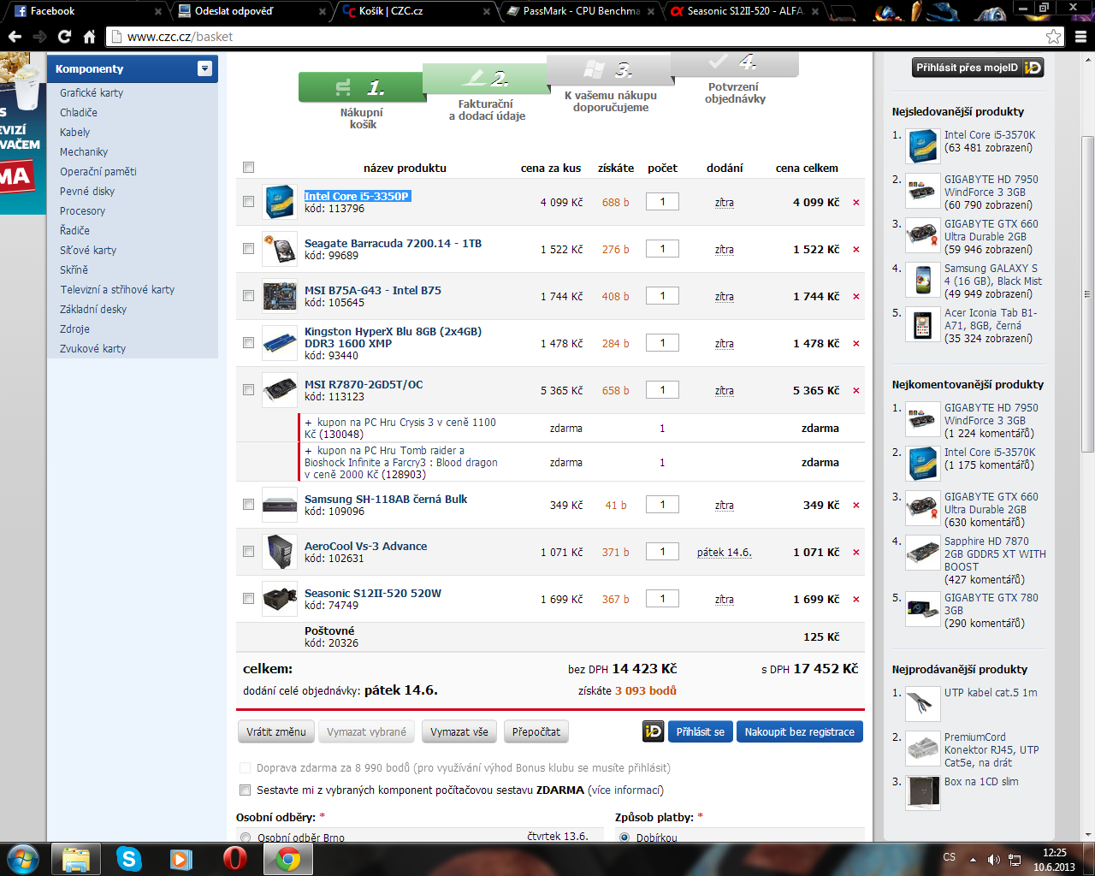Click 'Vymazat vše' to empty the basket

pos(459,731)
